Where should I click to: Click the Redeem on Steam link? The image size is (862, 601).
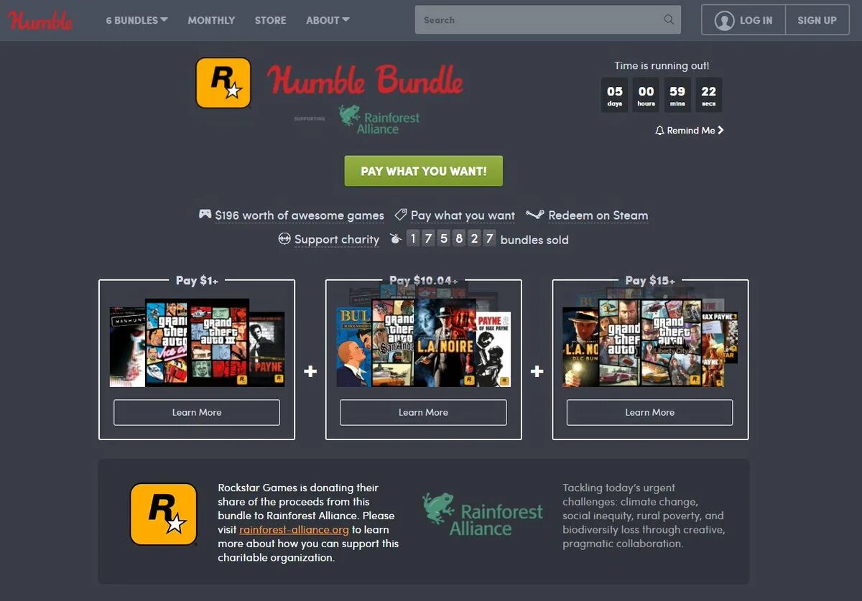(x=598, y=215)
